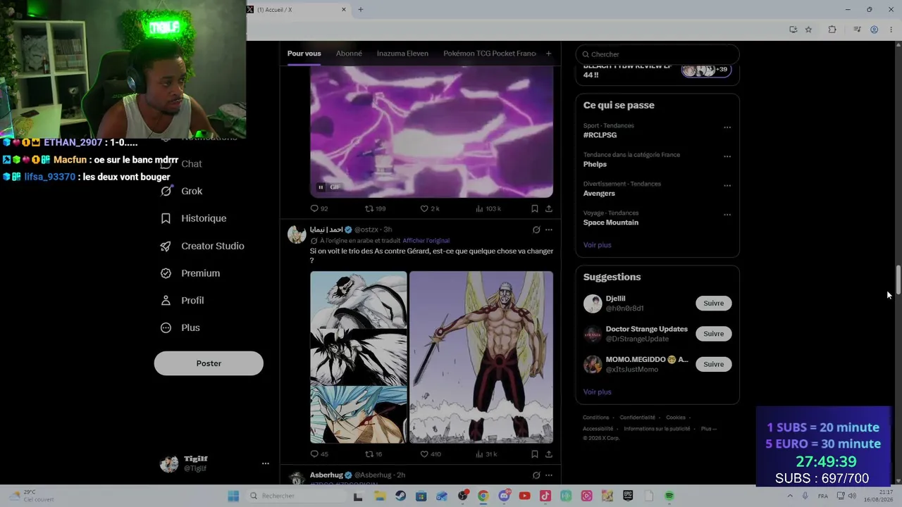Image resolution: width=902 pixels, height=507 pixels.
Task: Open Premium verified badge icon
Action: pos(166,273)
